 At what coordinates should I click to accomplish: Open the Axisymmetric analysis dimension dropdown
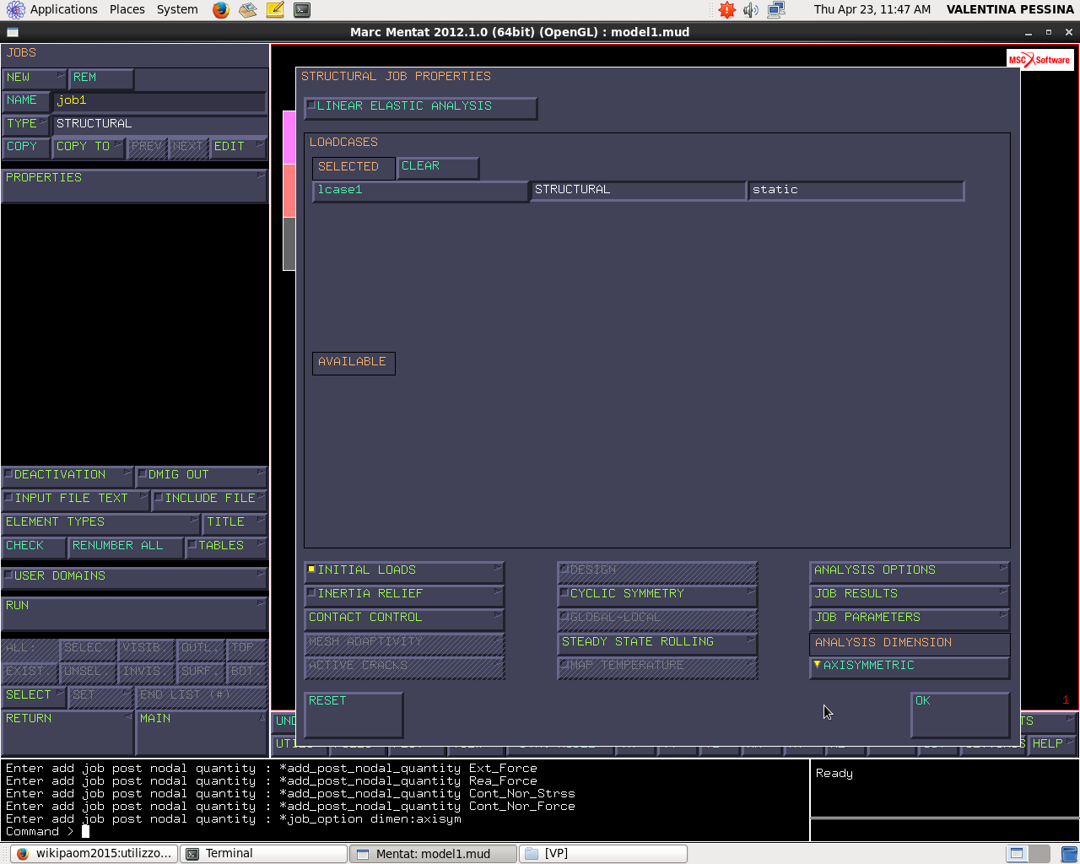pyautogui.click(x=910, y=667)
